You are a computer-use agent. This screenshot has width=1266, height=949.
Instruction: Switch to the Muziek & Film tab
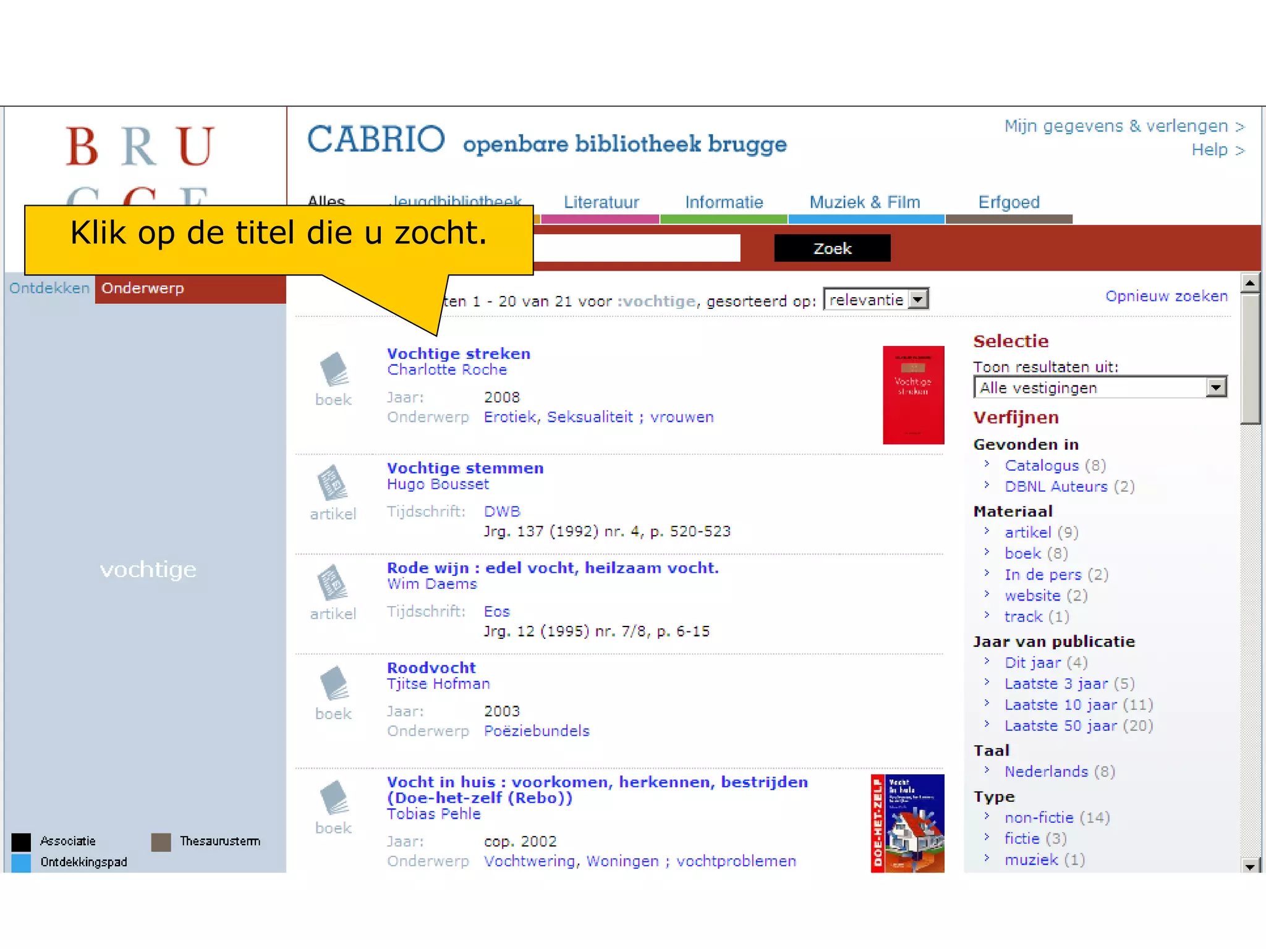tap(865, 203)
